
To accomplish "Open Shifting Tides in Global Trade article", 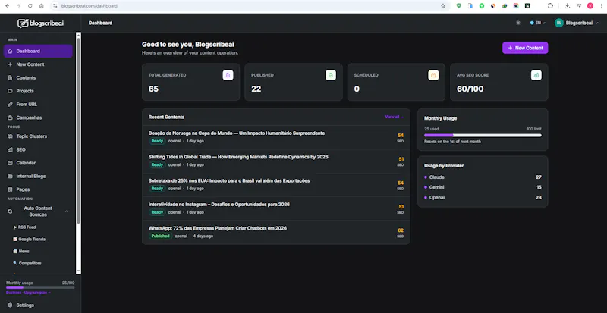I will (x=238, y=157).
